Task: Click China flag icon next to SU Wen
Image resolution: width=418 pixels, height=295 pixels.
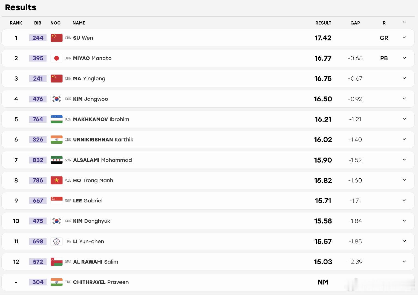Action: (x=56, y=38)
